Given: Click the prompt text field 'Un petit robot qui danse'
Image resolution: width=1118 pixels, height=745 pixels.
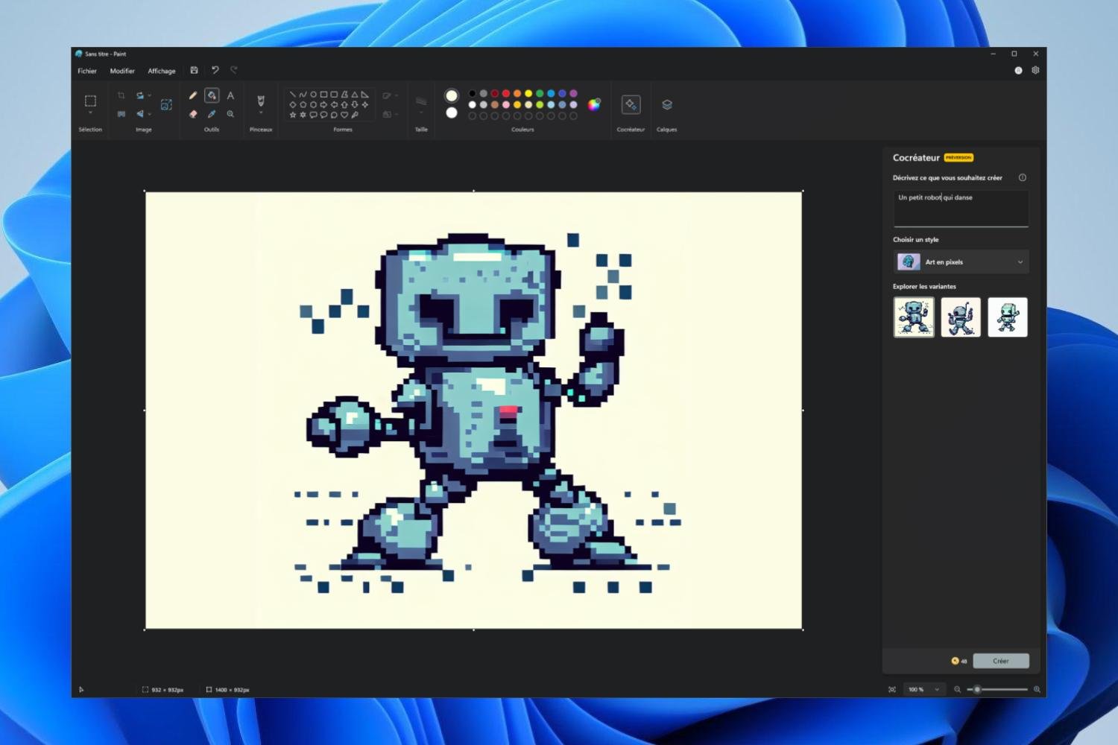Looking at the screenshot, I should tap(961, 208).
